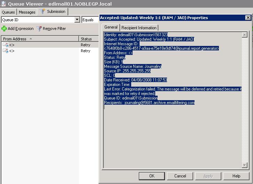Click the Subject line in message details
The width and height of the screenshot is (253, 184).
149,39
